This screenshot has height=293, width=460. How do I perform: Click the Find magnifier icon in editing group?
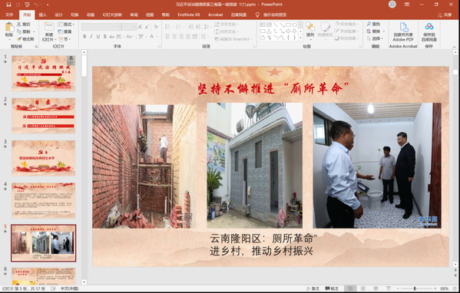[369, 24]
